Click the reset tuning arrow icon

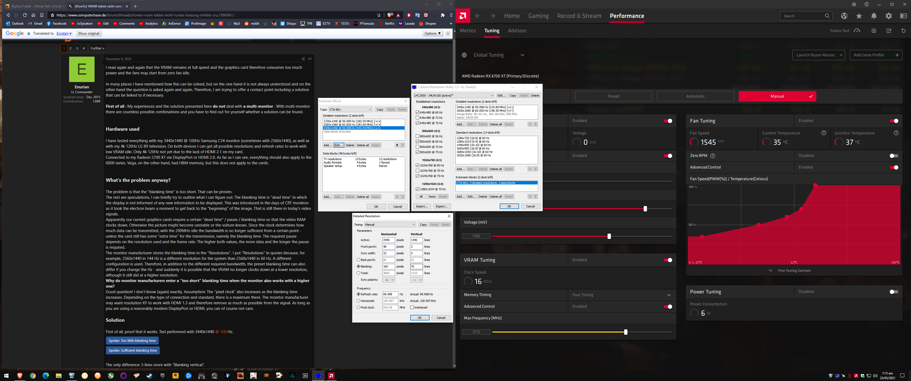(903, 31)
